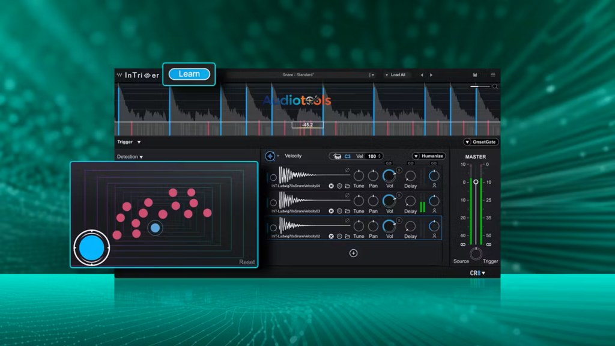
Task: Click the previous preset arrow
Action: tap(422, 74)
